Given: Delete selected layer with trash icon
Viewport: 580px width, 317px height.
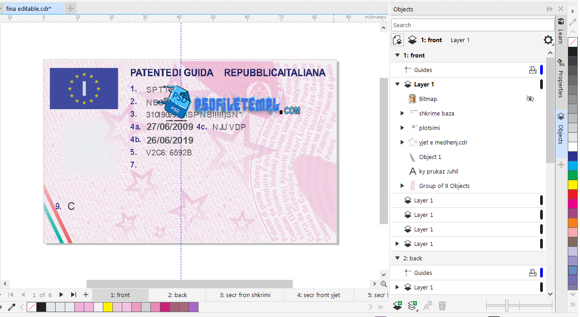Looking at the screenshot, I should [x=443, y=306].
